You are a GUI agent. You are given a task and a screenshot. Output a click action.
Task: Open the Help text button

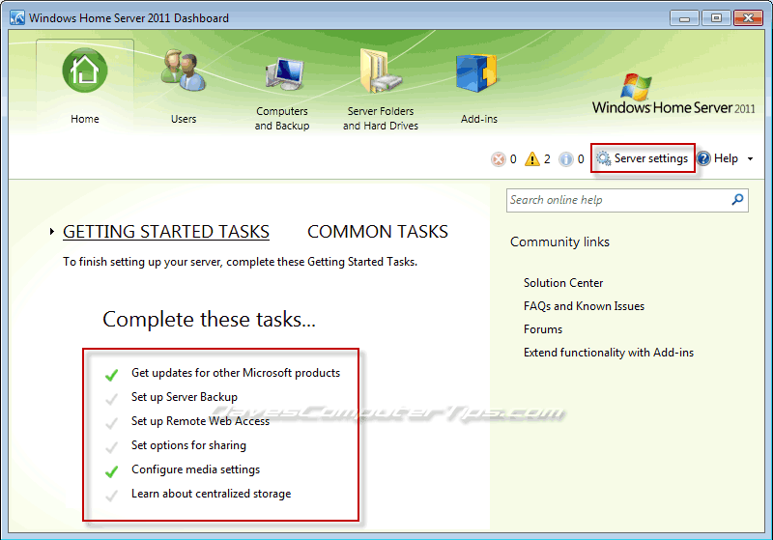point(726,158)
